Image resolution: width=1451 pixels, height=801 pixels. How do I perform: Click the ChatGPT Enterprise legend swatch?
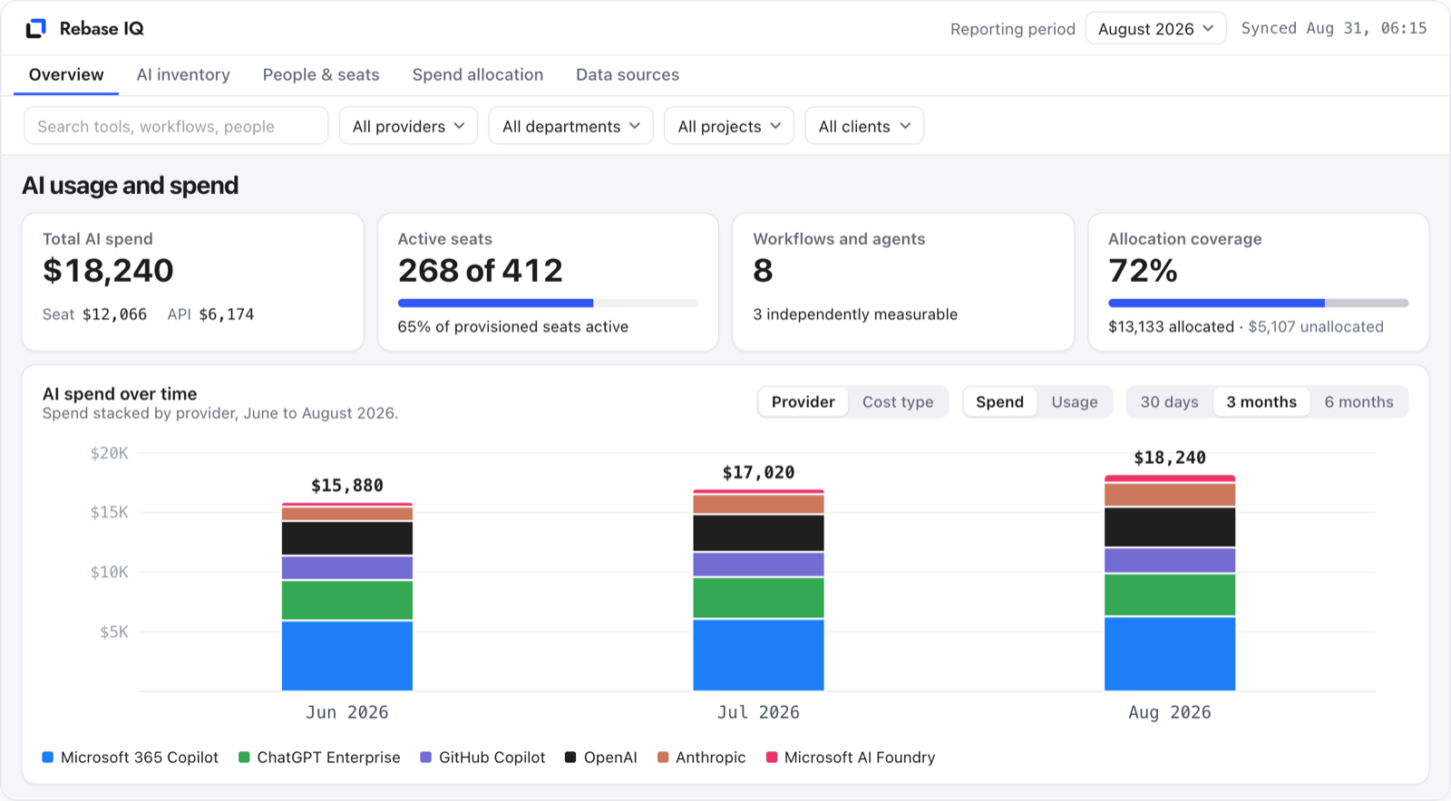click(x=244, y=758)
